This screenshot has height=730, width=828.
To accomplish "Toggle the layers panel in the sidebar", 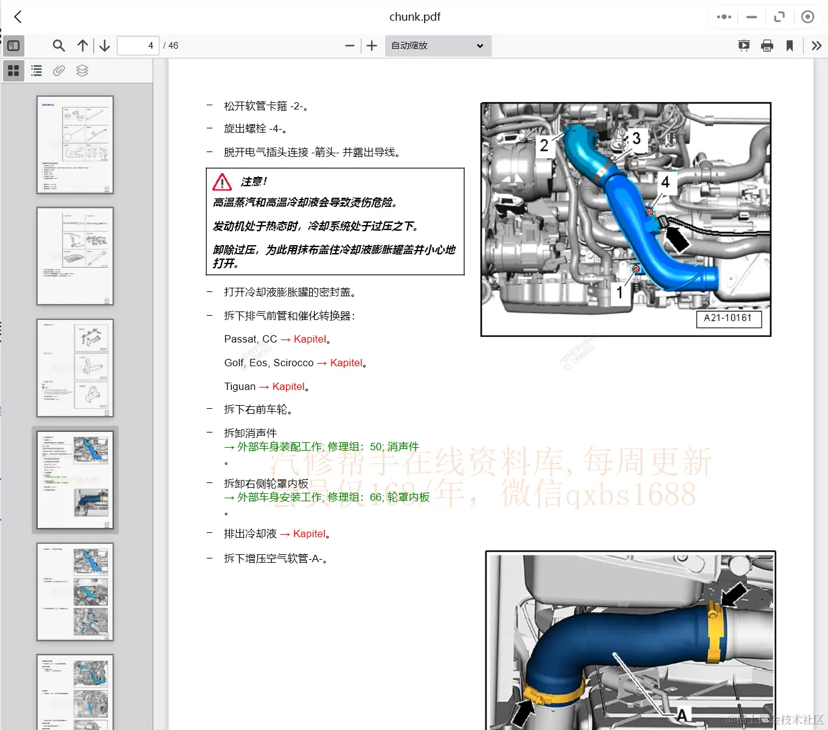I will [82, 71].
